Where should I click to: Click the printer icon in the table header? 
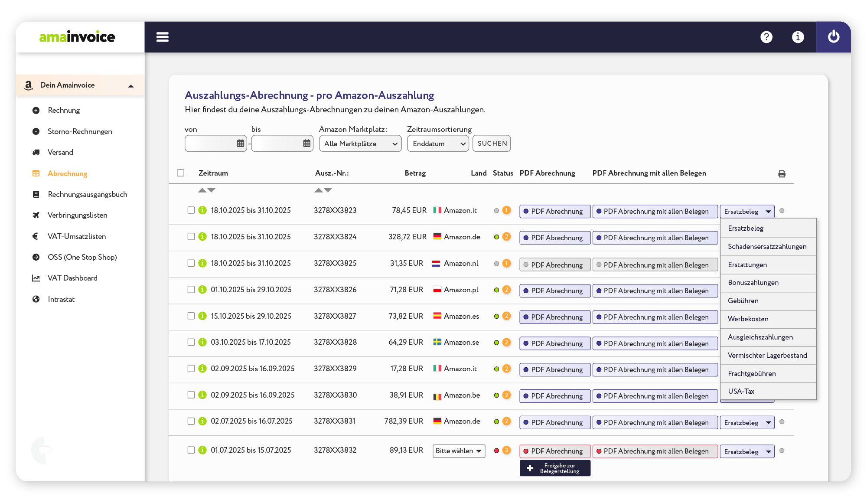tap(782, 174)
